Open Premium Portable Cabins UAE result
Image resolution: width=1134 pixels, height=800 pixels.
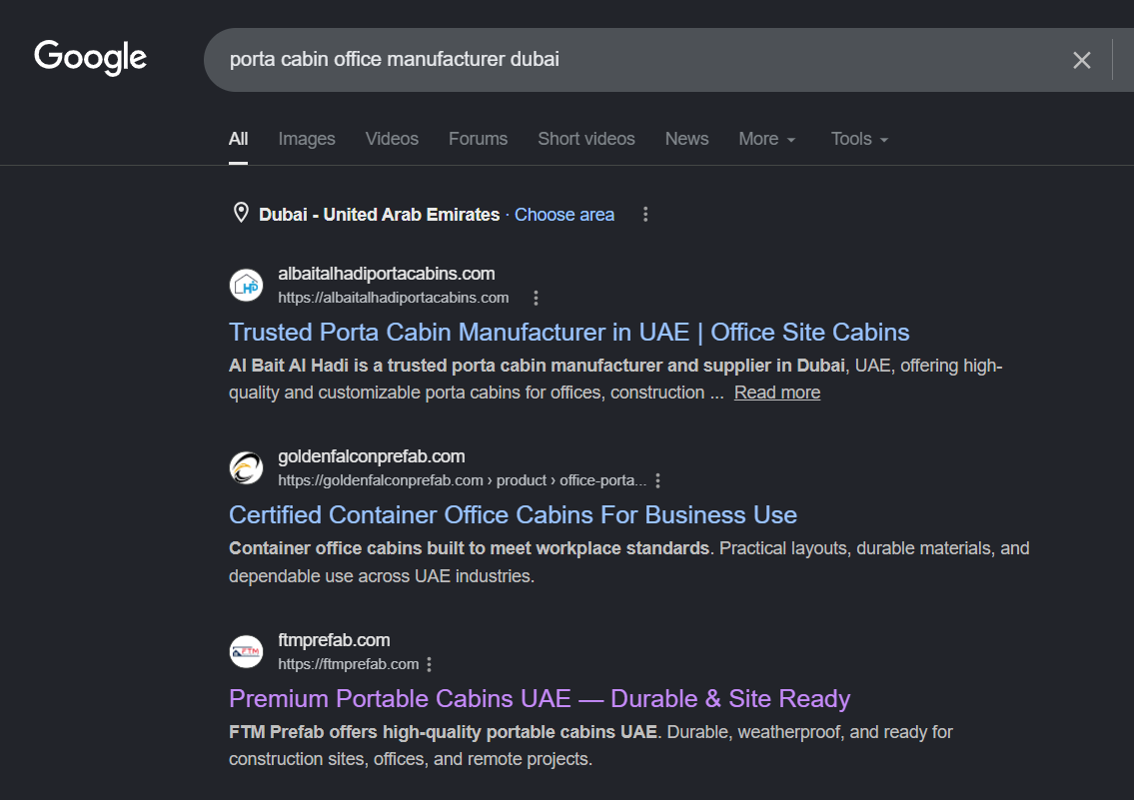click(540, 699)
